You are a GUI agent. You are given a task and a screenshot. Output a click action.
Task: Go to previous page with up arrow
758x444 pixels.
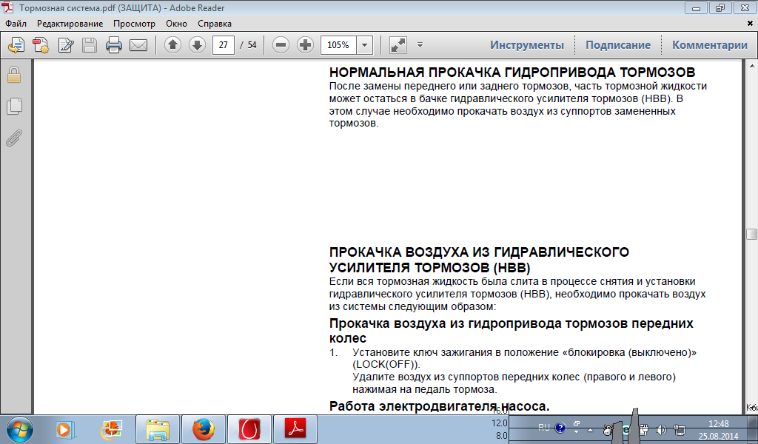click(x=172, y=45)
